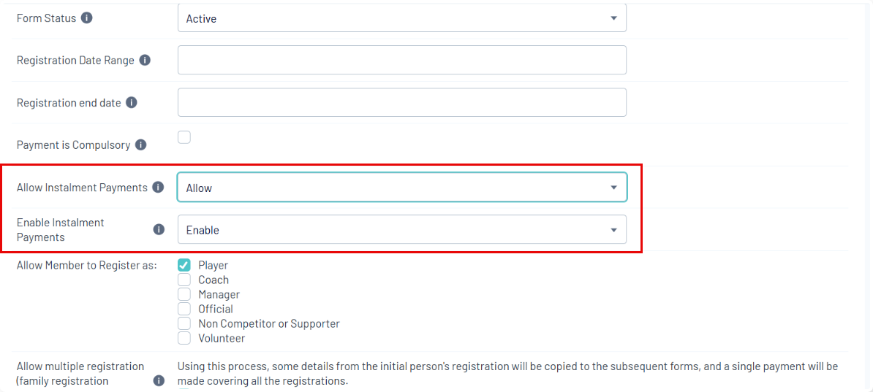Click info icon beside Registration Date Range
This screenshot has width=873, height=392.
(x=145, y=61)
